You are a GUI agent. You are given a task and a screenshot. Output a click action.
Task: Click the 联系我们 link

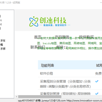tap(38, 47)
